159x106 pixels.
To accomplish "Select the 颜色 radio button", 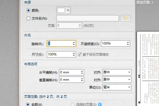I will coord(28,10).
